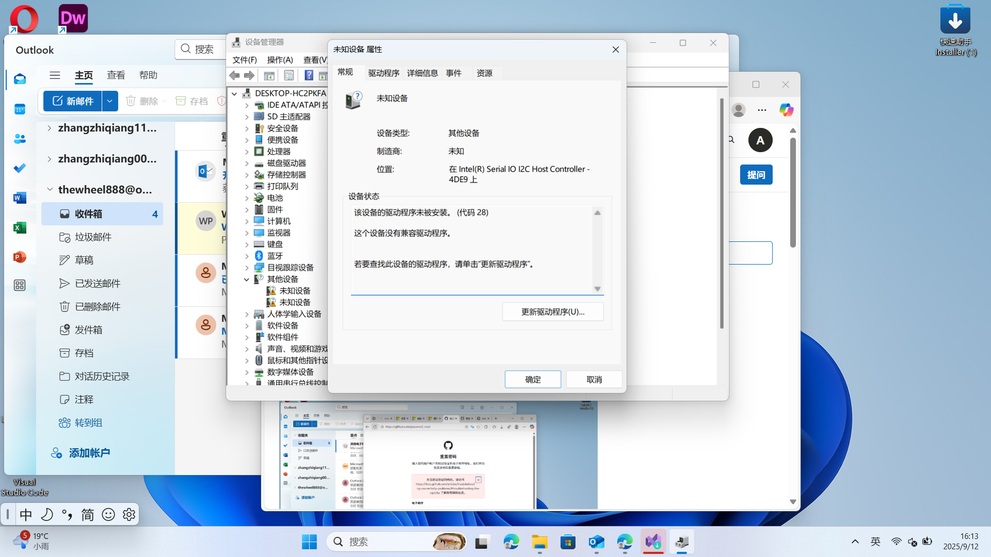Open the People contacts sidebar icon
The width and height of the screenshot is (991, 557).
tap(20, 139)
